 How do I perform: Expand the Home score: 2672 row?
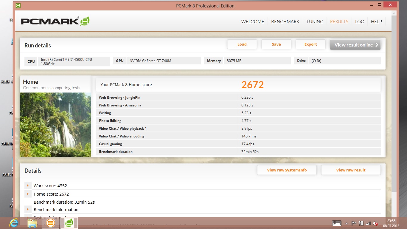(28, 194)
